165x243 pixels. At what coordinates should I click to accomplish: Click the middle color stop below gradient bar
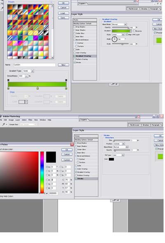point(38,88)
